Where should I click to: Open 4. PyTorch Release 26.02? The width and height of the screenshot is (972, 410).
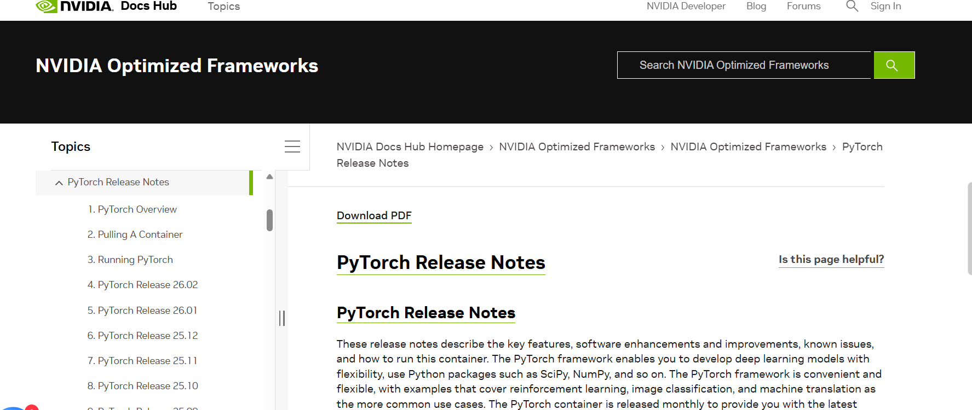coord(142,285)
